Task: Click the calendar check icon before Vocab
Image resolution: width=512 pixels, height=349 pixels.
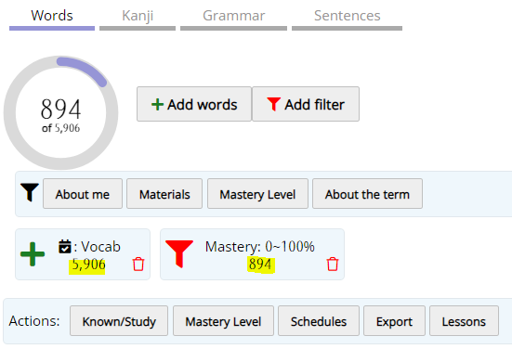Action: click(x=65, y=247)
